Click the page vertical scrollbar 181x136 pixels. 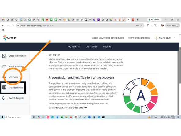click(180, 65)
